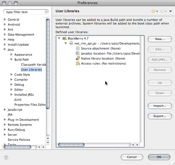Expand the Install/Update category

(5, 45)
